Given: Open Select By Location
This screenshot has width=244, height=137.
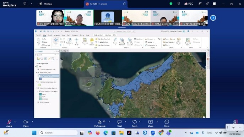Looking at the screenshot, I should 130,42.
